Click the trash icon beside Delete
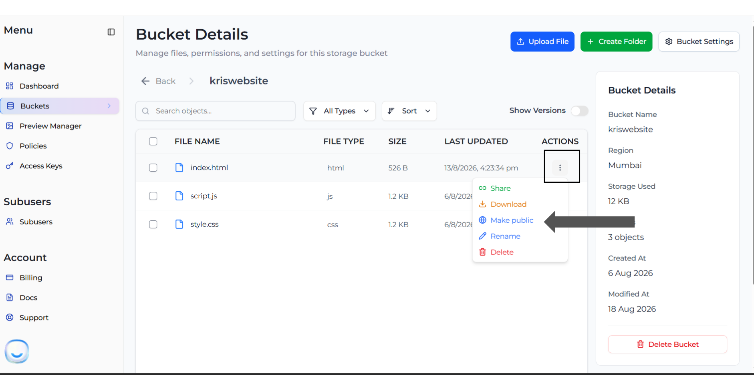 [x=483, y=252]
